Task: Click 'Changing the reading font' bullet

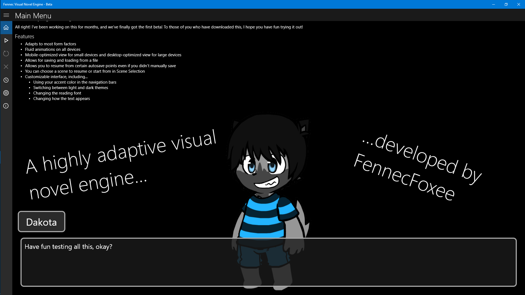Action: pyautogui.click(x=57, y=93)
